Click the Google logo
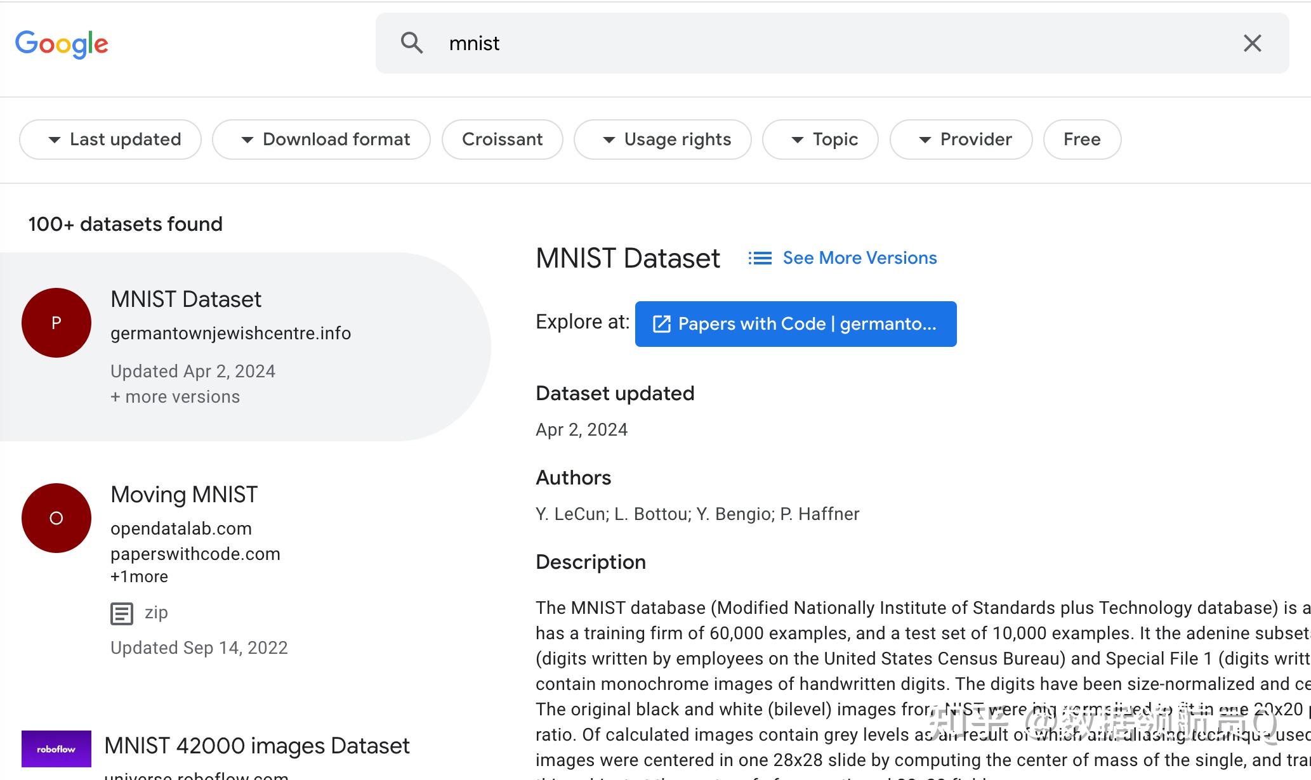 [62, 44]
